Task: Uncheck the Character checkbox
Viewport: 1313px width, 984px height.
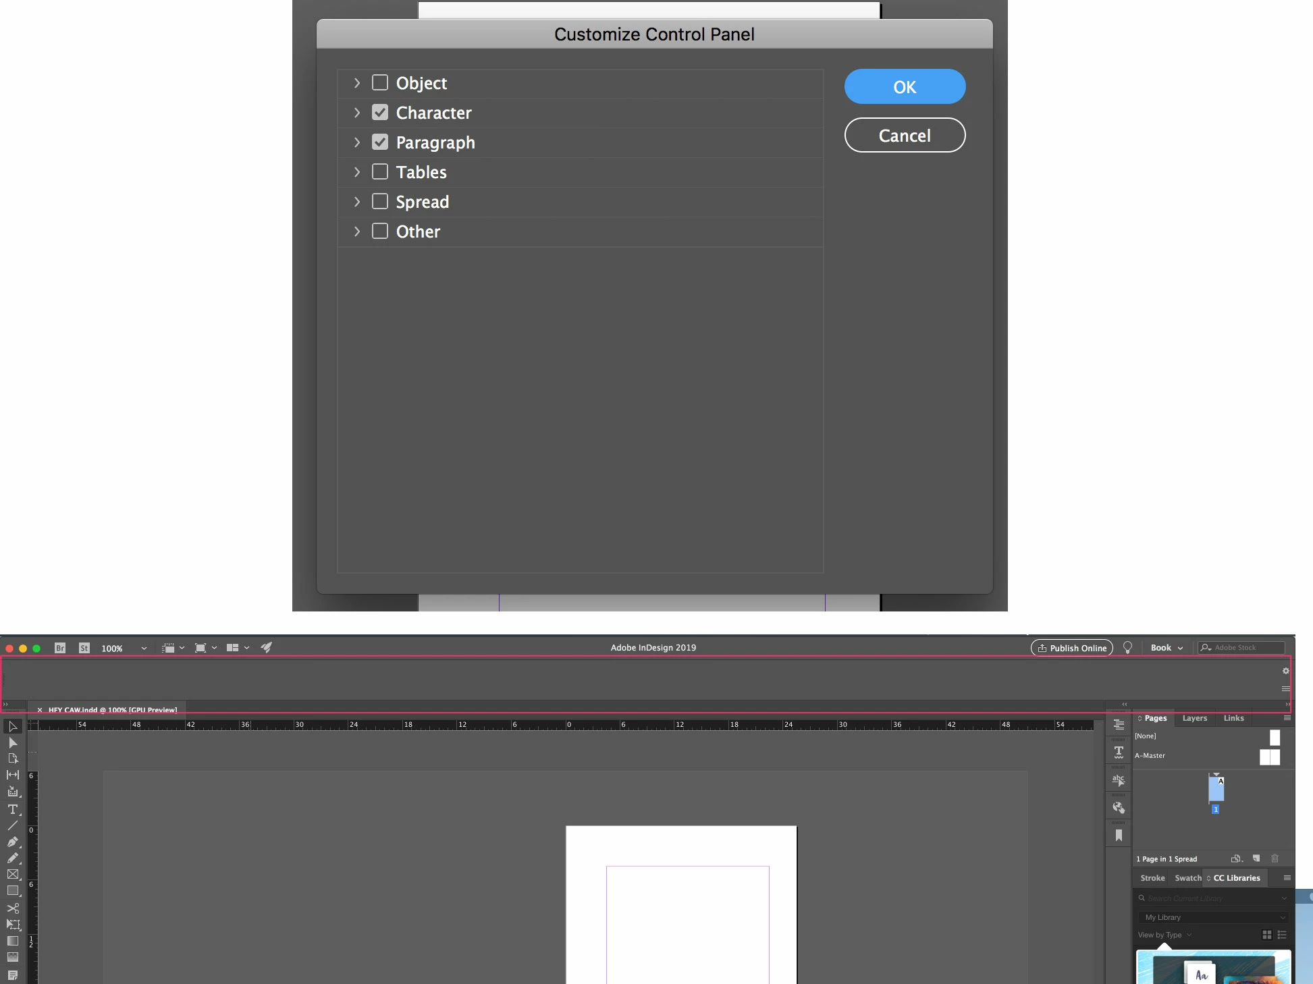Action: click(x=380, y=113)
